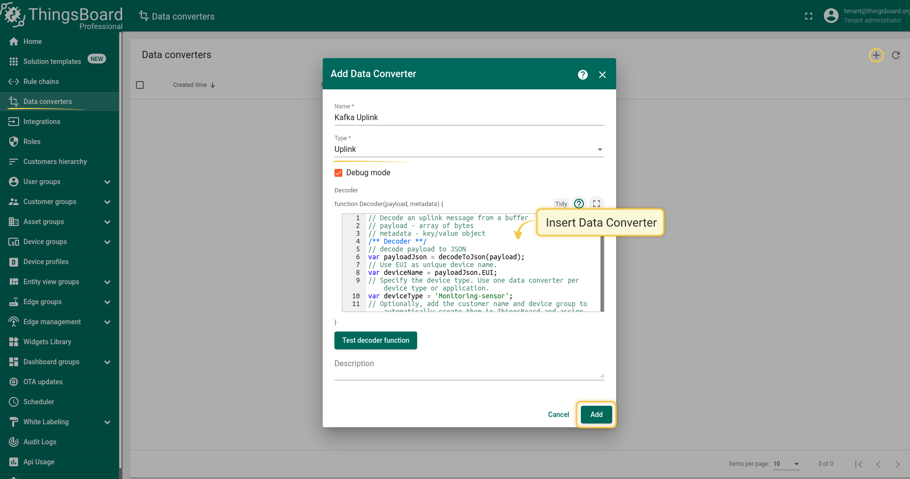Open the Integrations menu item

[x=42, y=122]
